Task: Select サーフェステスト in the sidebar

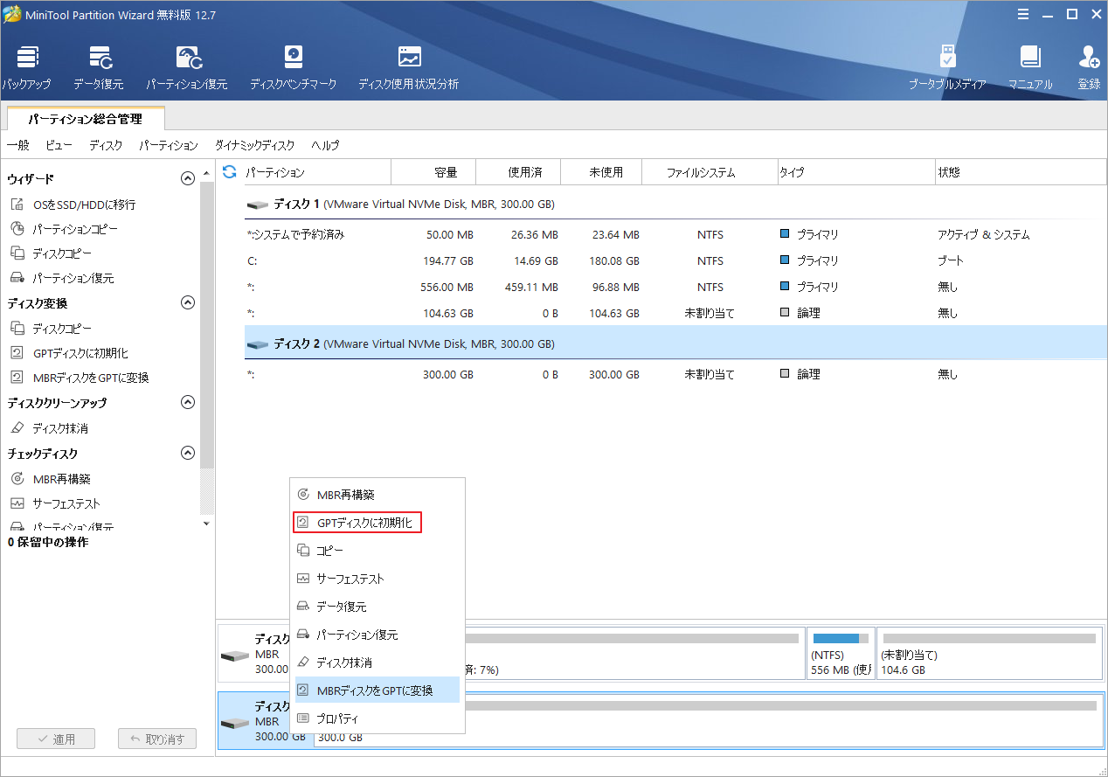Action: [66, 503]
